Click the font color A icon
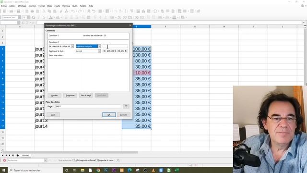The image size is (307, 173). pos(50,17)
